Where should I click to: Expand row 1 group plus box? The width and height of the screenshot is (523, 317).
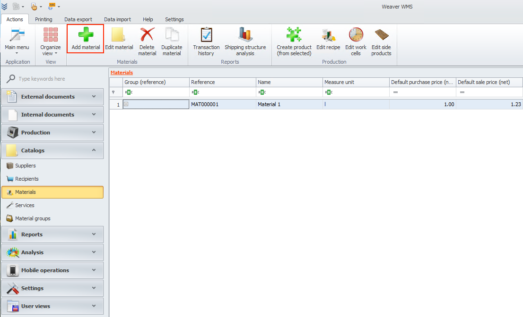coord(126,104)
